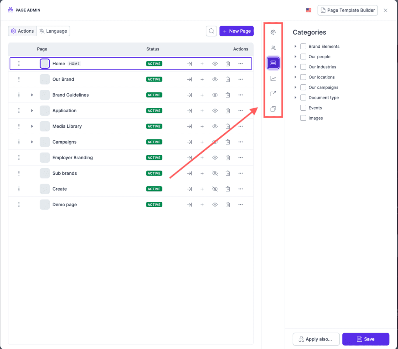Click the plus icon in Create row
The image size is (398, 349).
(x=202, y=189)
